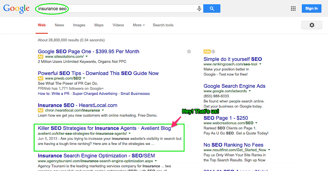Click the yellow Ads label in sidebar
The width and height of the screenshot is (328, 171).
click(207, 51)
